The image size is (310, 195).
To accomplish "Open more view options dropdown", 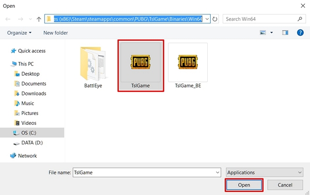I will click(272, 32).
